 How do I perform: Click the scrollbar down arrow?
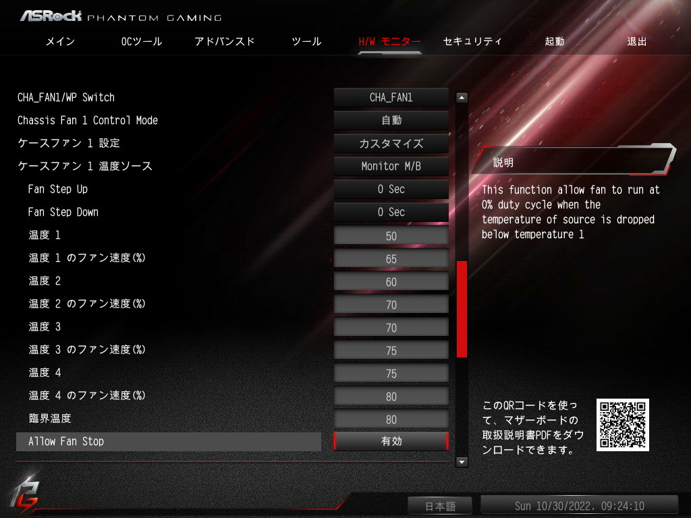point(462,461)
